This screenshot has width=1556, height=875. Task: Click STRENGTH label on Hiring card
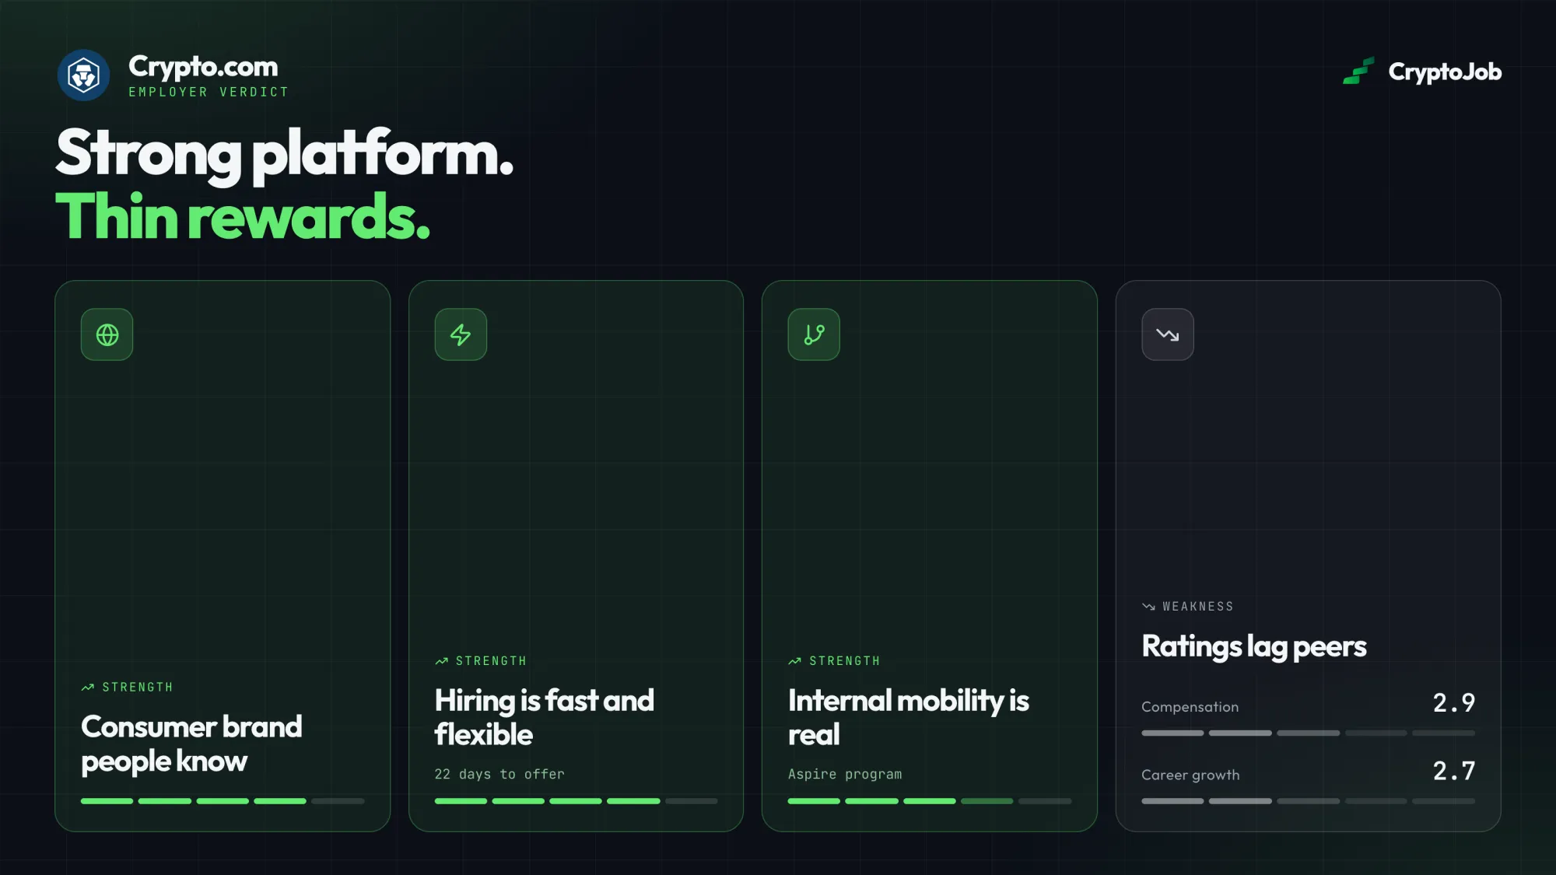(x=491, y=661)
